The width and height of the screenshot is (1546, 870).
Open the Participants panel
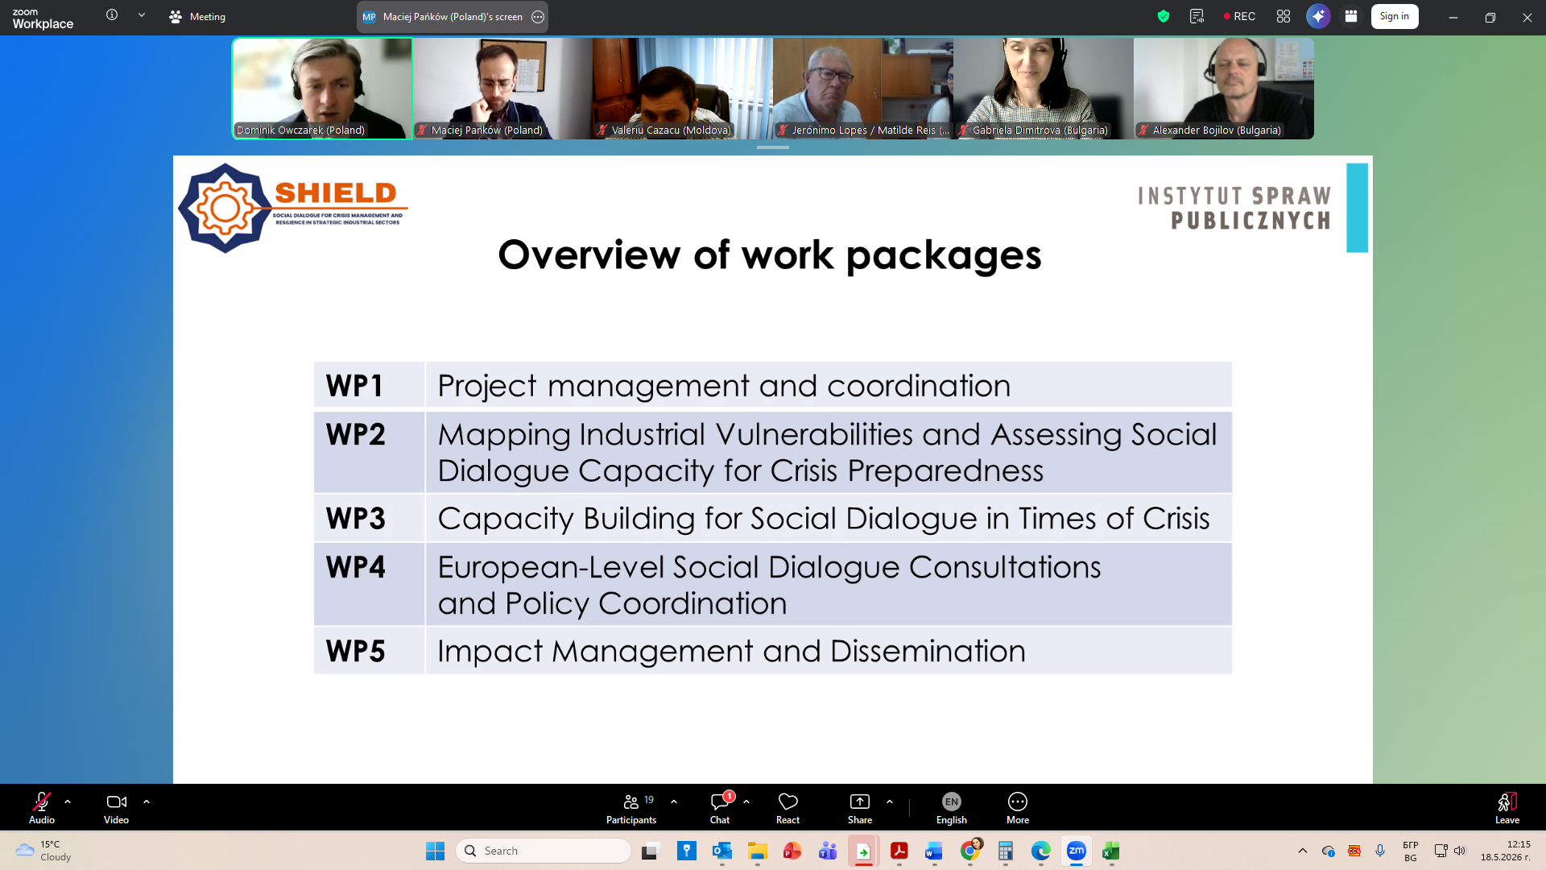(x=631, y=808)
